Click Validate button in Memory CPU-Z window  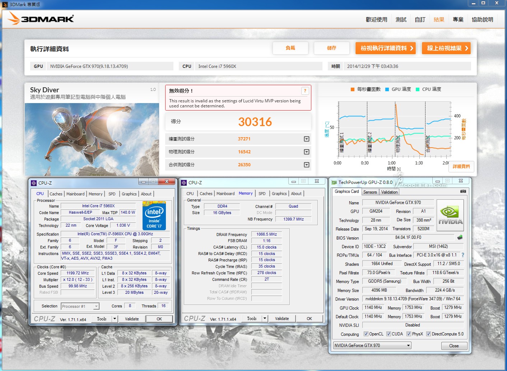(x=282, y=319)
